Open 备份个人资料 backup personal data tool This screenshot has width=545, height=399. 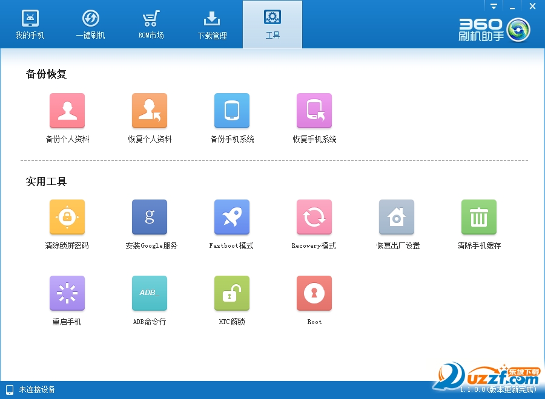(x=67, y=111)
